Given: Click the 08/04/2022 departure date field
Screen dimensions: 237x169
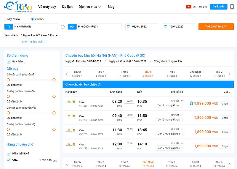Looking at the screenshot, I should pyautogui.click(x=142, y=27).
